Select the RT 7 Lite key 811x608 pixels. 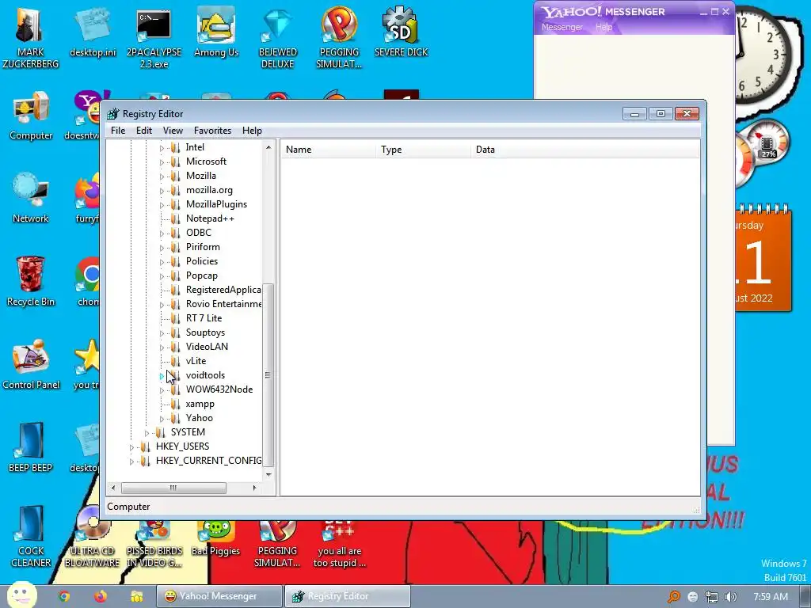click(204, 318)
